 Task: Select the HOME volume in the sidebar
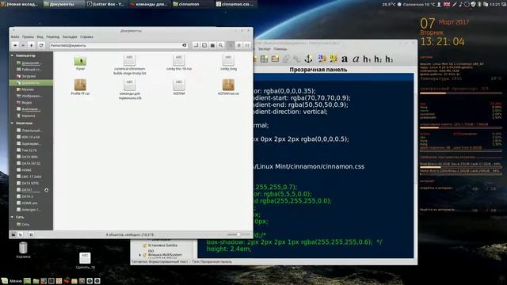point(26,170)
